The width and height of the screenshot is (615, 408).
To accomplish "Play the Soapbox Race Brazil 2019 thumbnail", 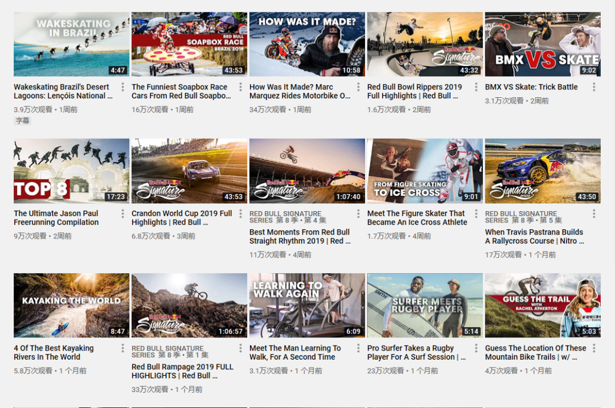I will (189, 44).
